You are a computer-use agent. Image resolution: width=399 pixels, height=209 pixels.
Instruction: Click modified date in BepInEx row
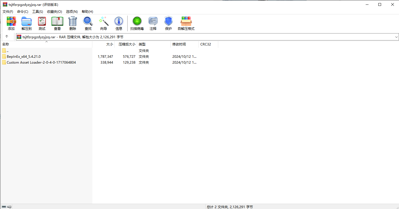point(184,56)
